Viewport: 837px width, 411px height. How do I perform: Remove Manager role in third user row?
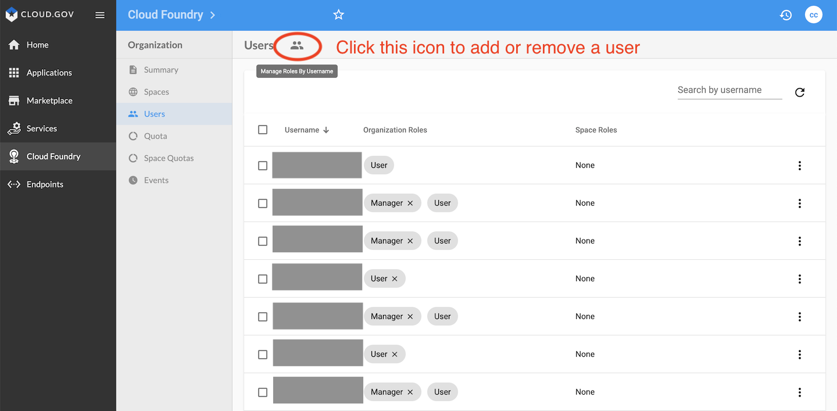tap(410, 241)
